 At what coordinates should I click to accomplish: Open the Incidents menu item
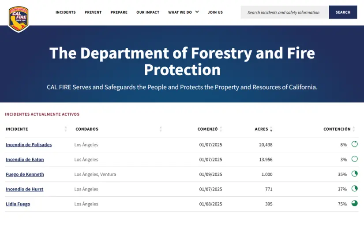65,12
